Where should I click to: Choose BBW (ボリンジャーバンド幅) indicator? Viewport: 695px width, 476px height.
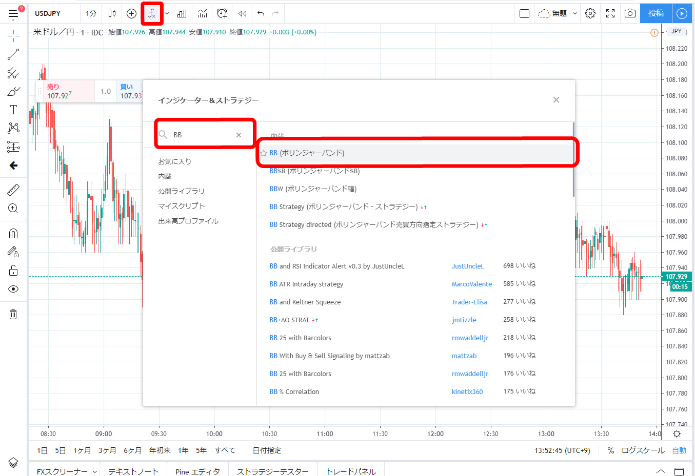tap(313, 189)
